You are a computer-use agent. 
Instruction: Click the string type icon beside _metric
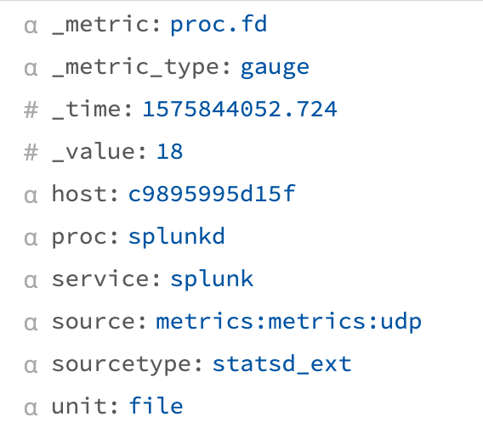31,26
